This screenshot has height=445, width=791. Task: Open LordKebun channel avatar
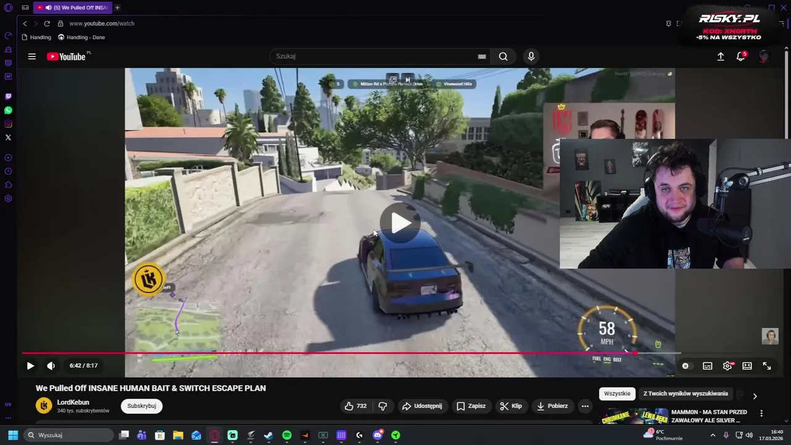coord(44,405)
